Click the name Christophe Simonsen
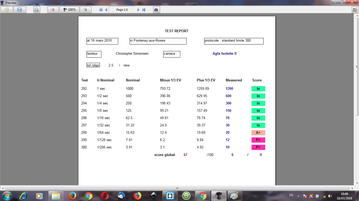This screenshot has height=201, width=359. (x=132, y=54)
